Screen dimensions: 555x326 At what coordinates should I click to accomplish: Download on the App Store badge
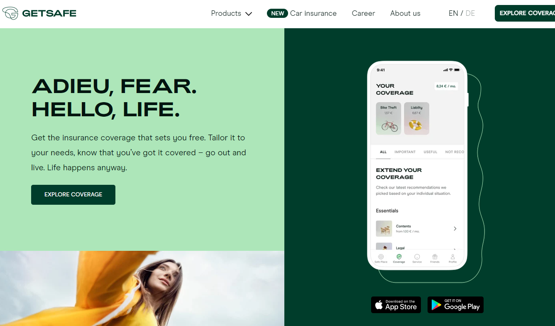(x=396, y=305)
